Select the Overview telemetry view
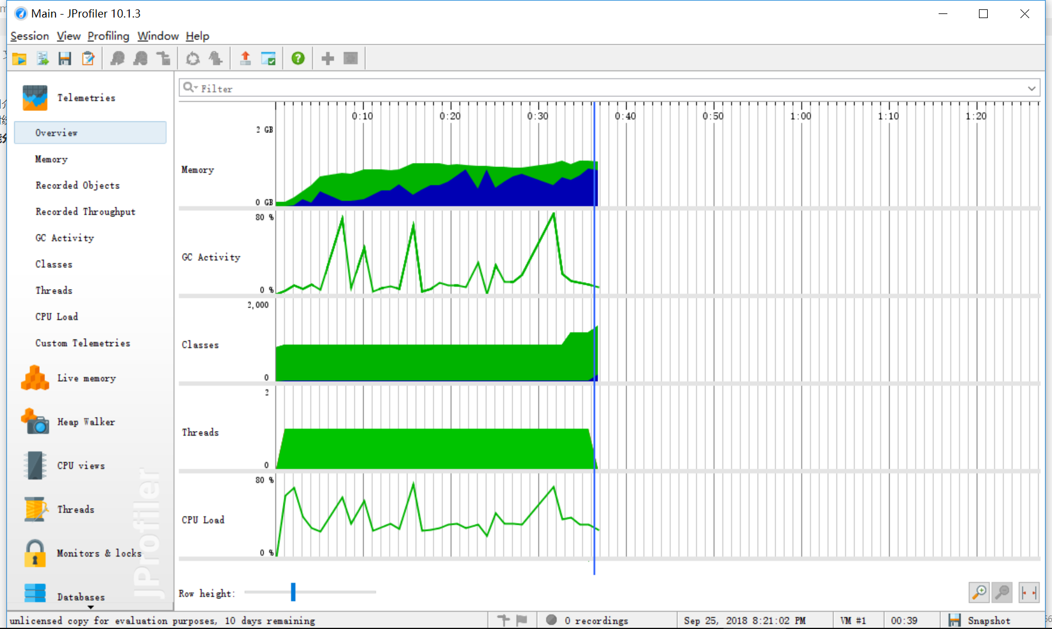The width and height of the screenshot is (1052, 629). point(90,133)
